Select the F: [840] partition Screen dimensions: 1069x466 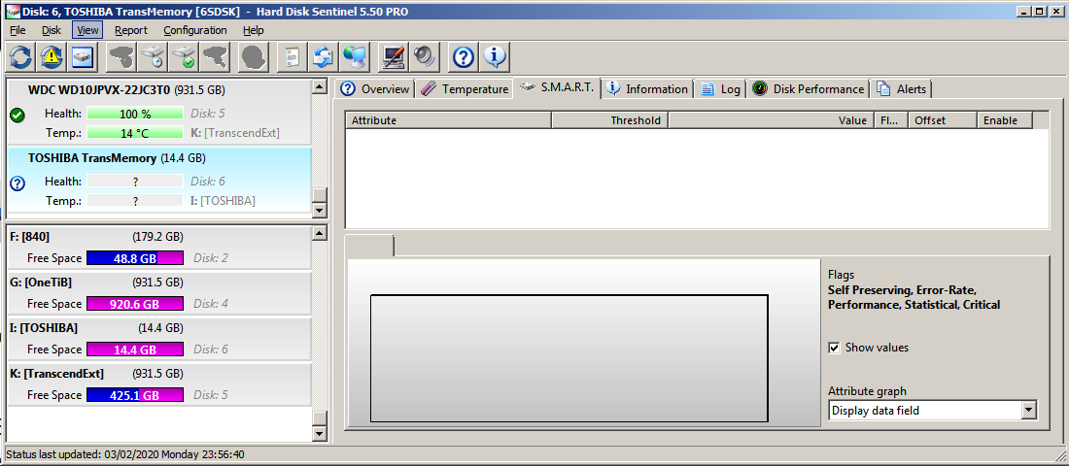tap(158, 248)
